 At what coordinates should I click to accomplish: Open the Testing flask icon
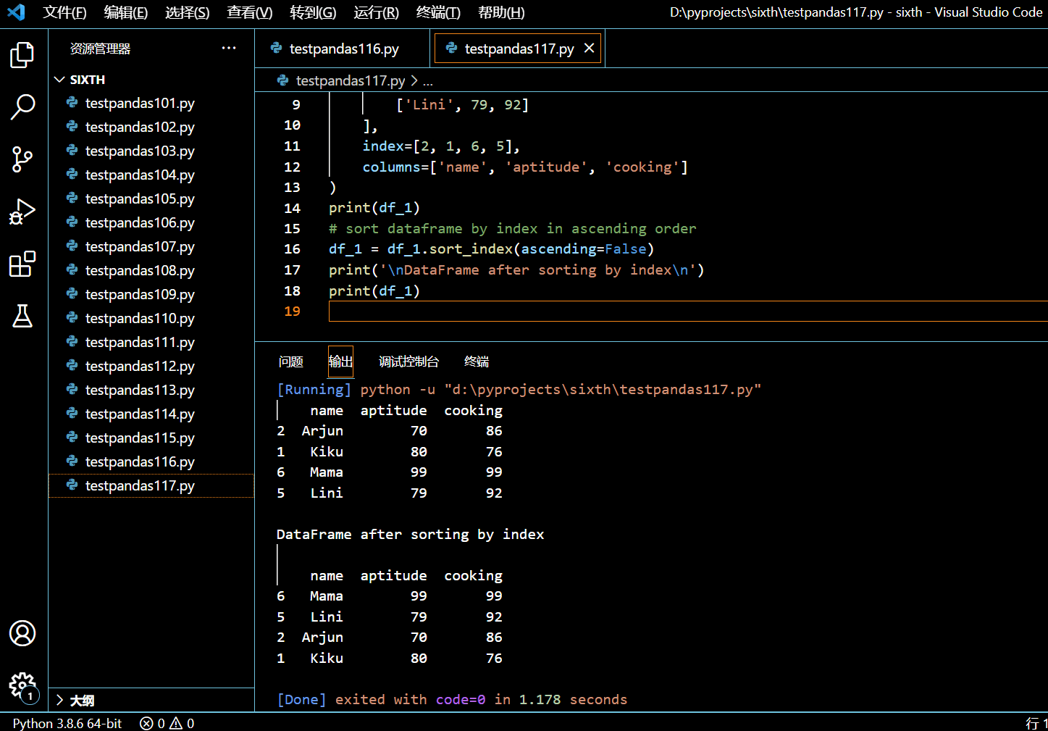click(x=22, y=316)
